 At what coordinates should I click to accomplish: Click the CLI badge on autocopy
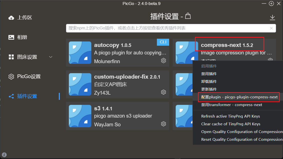pos(163,42)
